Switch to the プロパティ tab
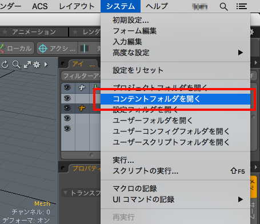Screen dimensions: 260x224 [x=85, y=169]
